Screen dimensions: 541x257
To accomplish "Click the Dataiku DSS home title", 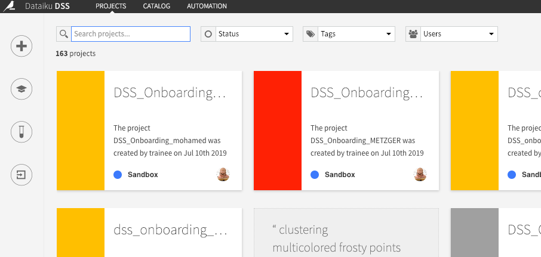I will (47, 6).
